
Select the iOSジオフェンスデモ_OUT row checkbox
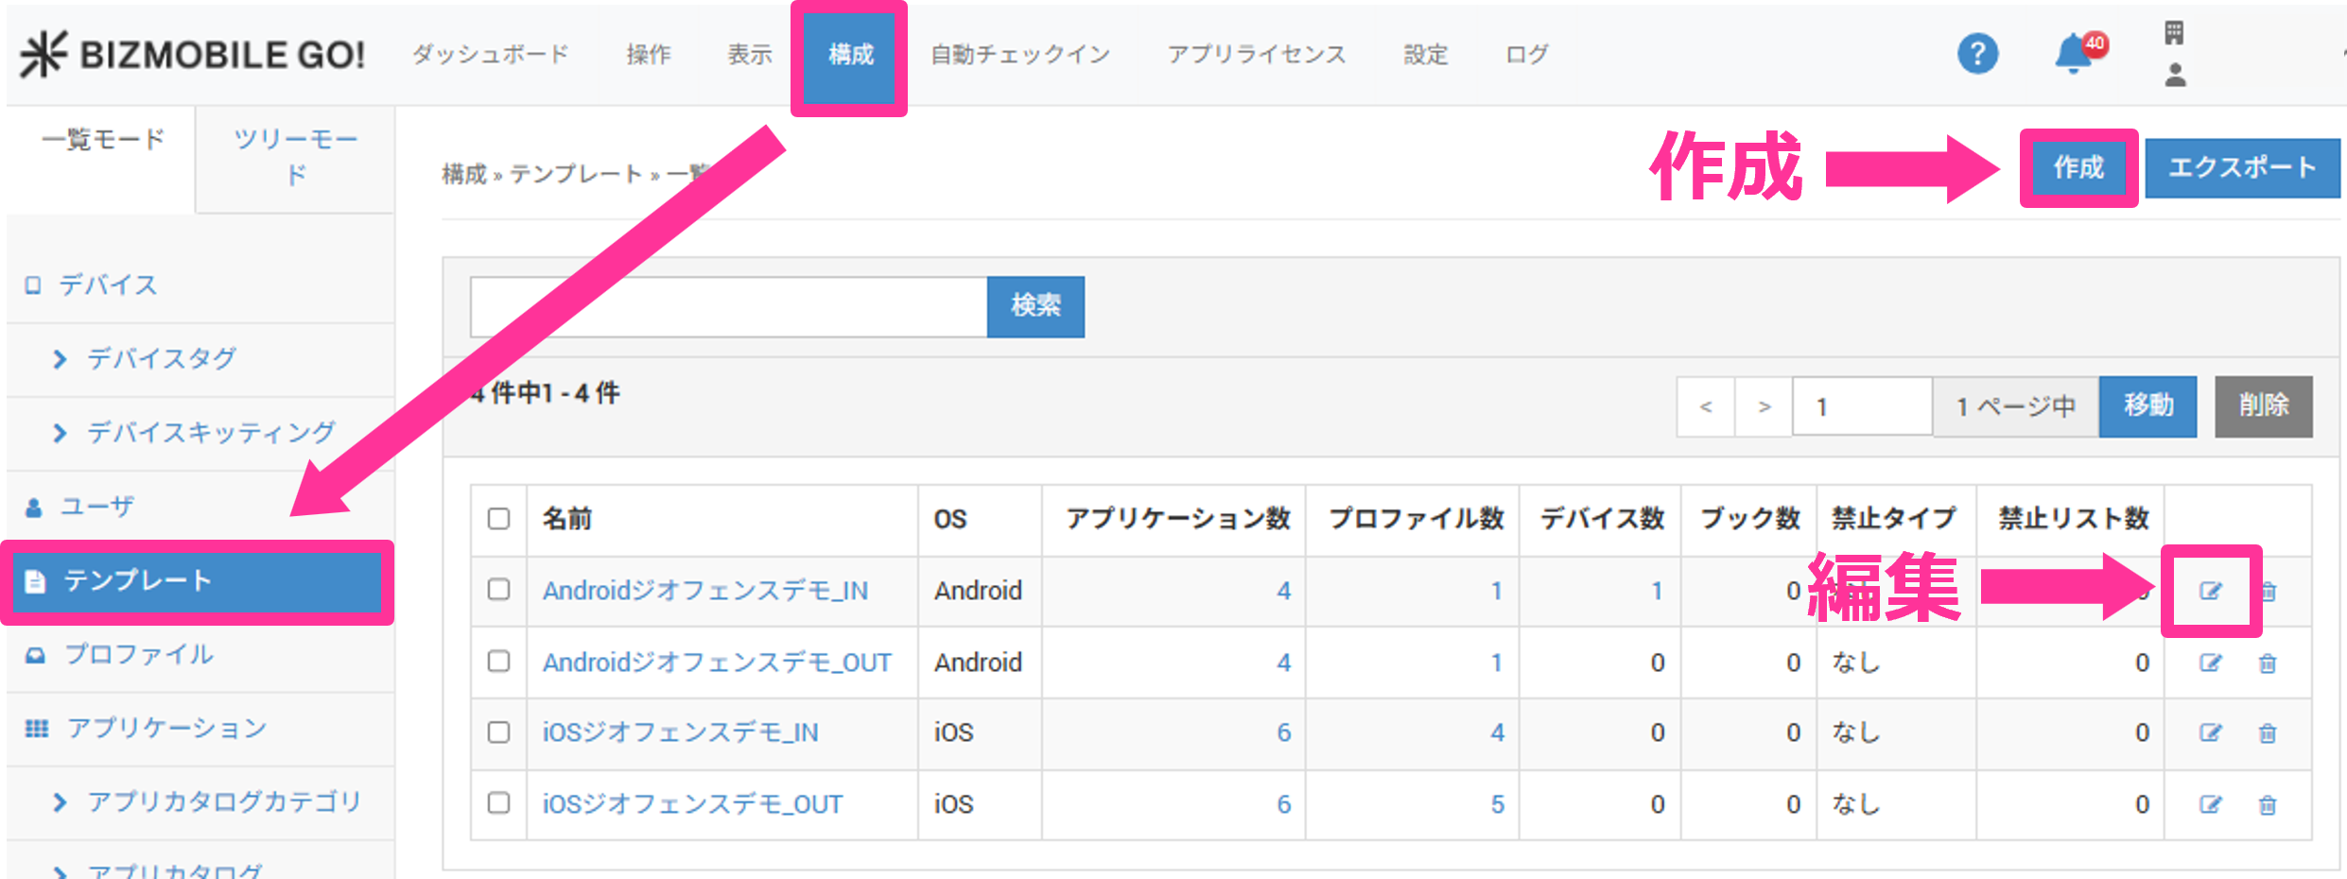point(498,803)
